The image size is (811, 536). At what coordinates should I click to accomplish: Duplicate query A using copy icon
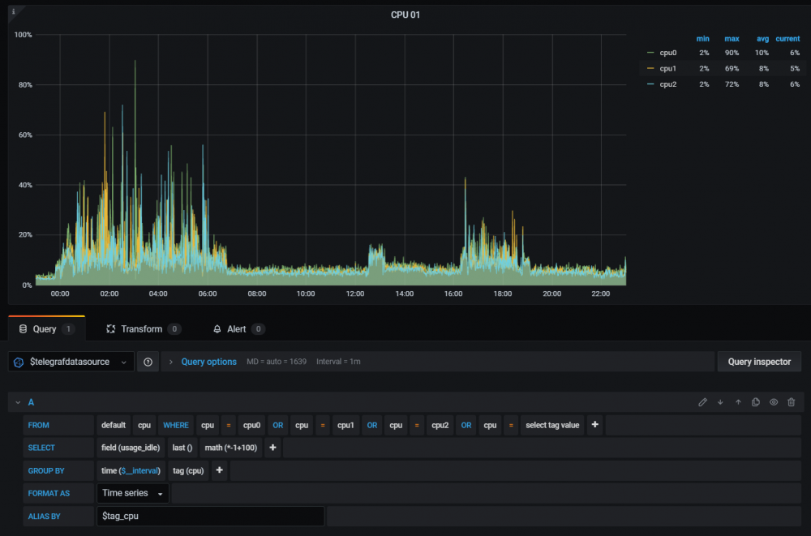756,402
